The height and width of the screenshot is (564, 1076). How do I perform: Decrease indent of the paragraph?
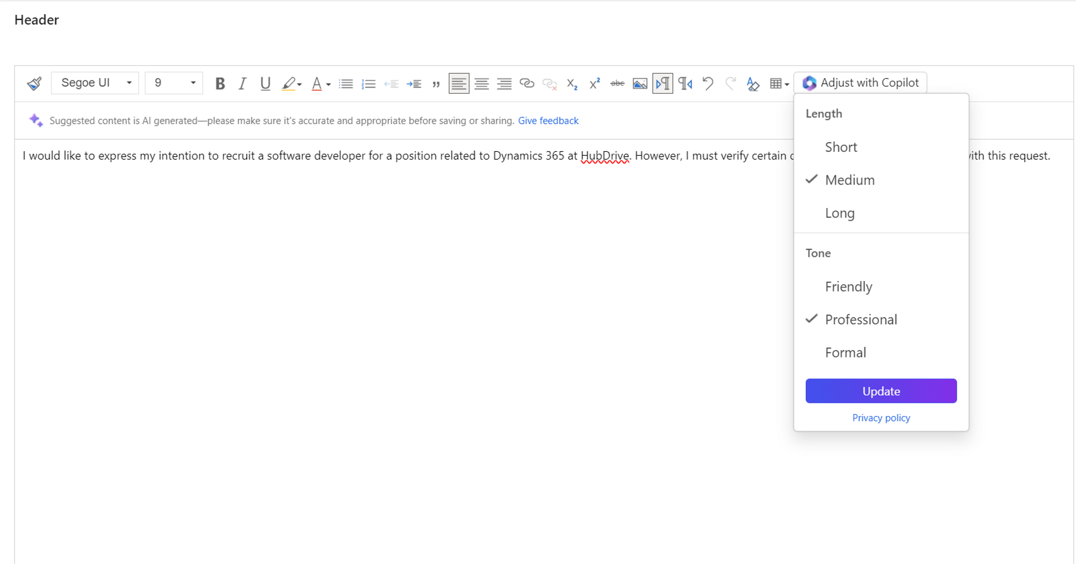tap(391, 83)
